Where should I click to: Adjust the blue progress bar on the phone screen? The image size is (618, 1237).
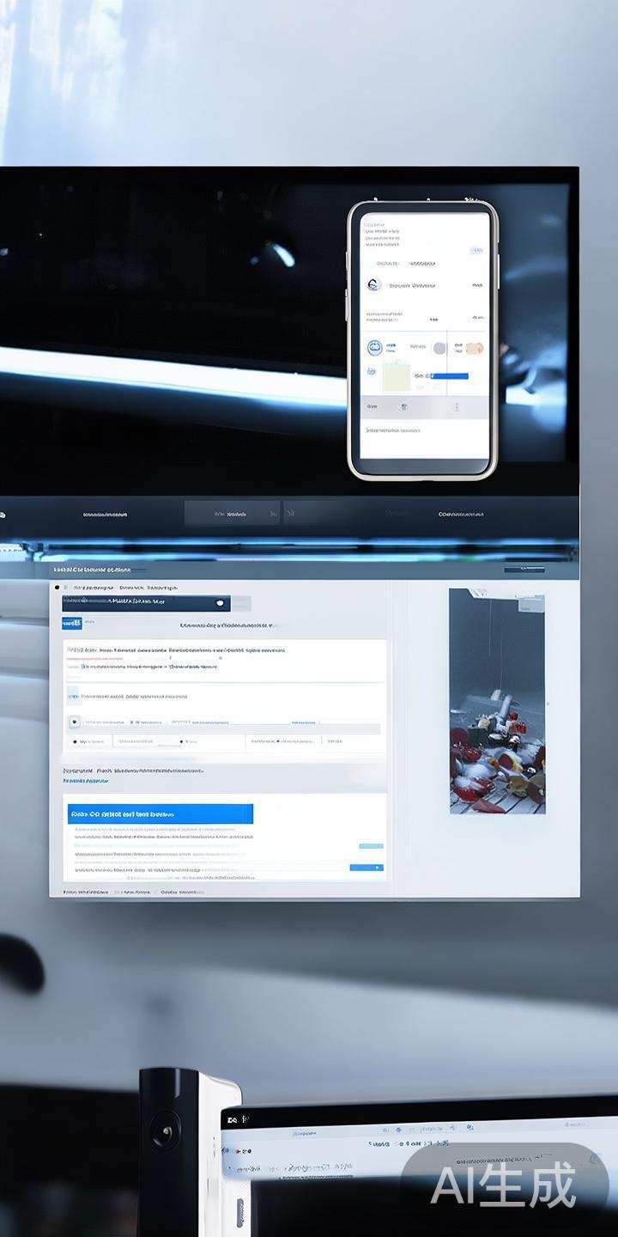click(x=448, y=376)
